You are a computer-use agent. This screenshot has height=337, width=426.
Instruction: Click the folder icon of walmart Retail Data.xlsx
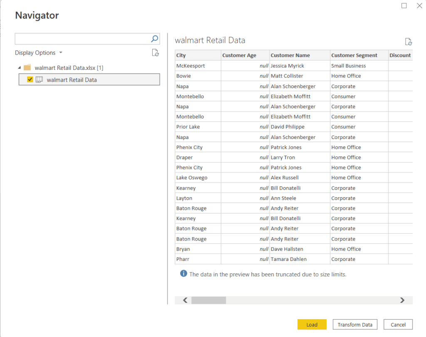pyautogui.click(x=27, y=67)
